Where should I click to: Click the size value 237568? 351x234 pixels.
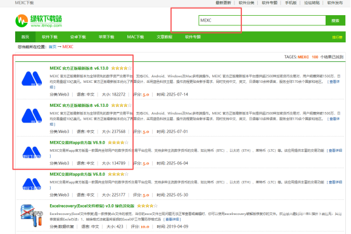point(118,132)
